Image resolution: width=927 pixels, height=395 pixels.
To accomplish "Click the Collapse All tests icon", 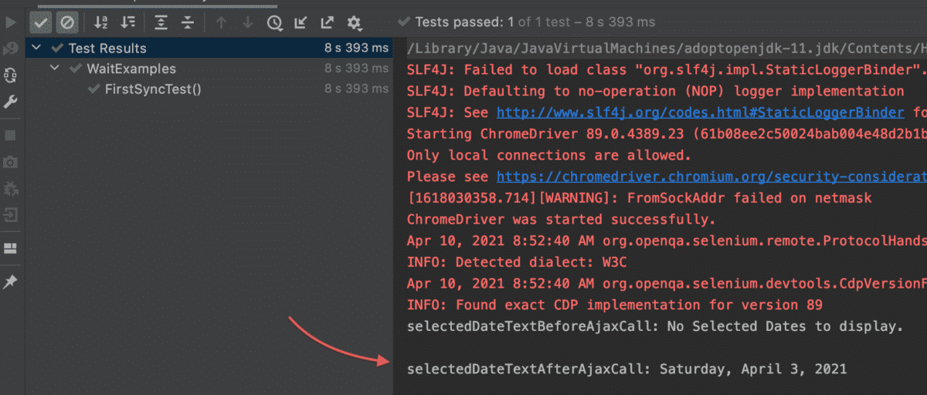I will (x=187, y=22).
